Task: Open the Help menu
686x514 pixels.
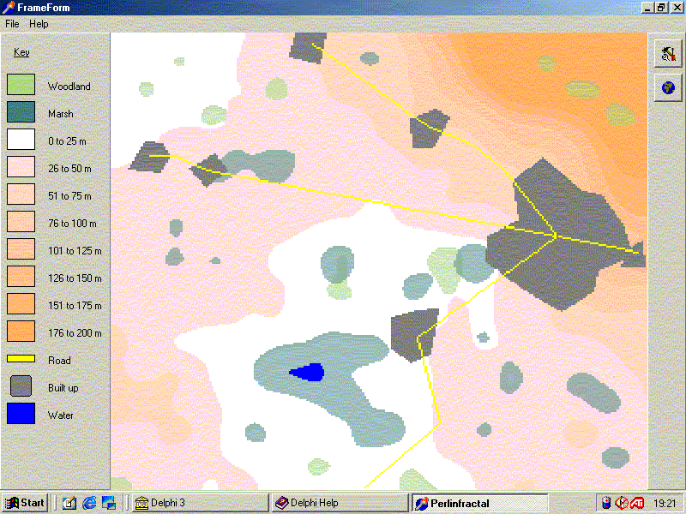Action: tap(39, 24)
